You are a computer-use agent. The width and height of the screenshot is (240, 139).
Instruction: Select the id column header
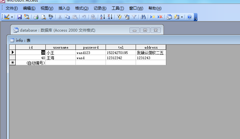pos(31,47)
